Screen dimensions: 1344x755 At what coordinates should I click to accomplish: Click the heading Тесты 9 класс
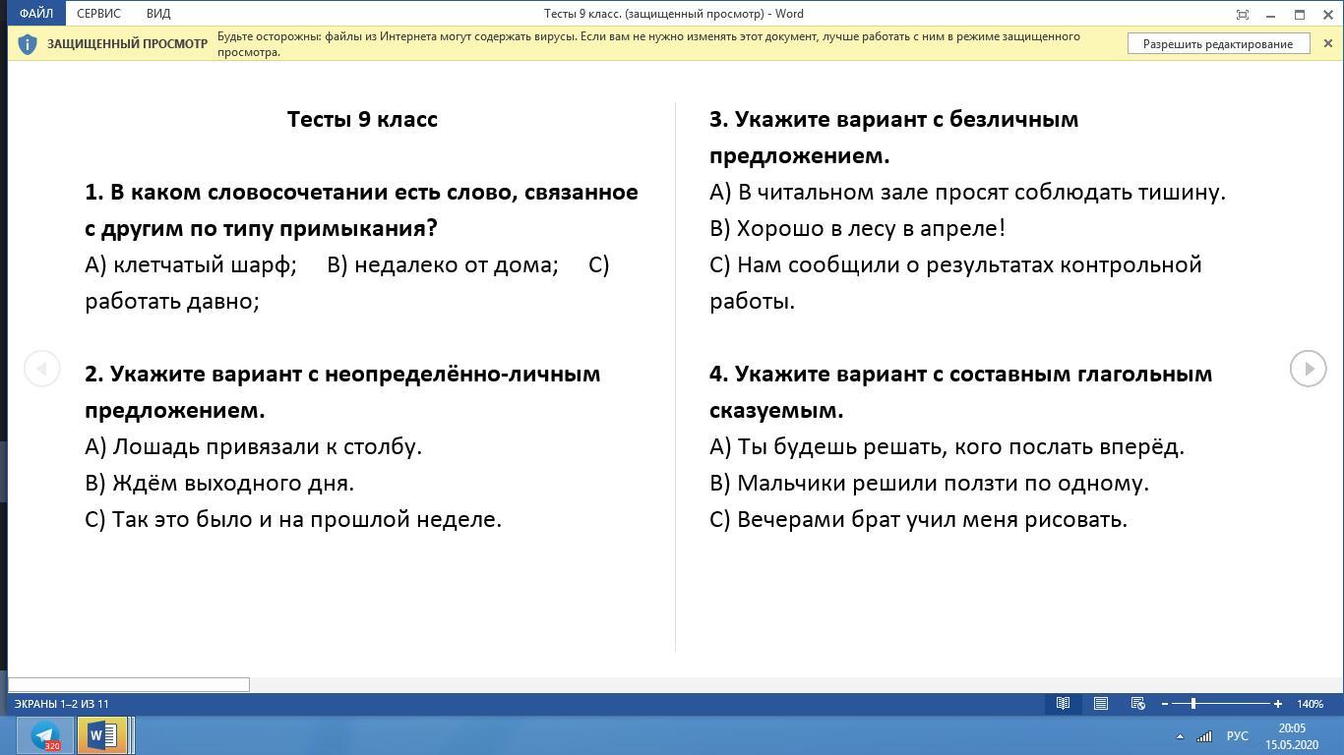[362, 119]
